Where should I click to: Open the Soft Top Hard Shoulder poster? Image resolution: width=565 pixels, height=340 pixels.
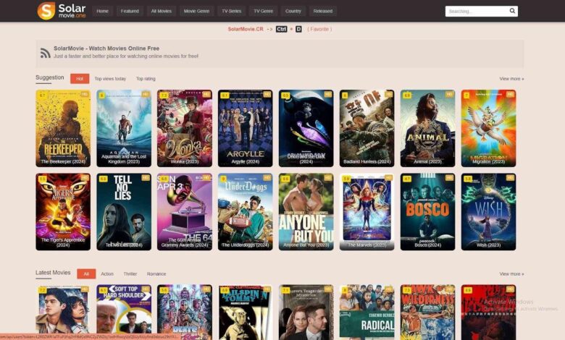pos(124,312)
